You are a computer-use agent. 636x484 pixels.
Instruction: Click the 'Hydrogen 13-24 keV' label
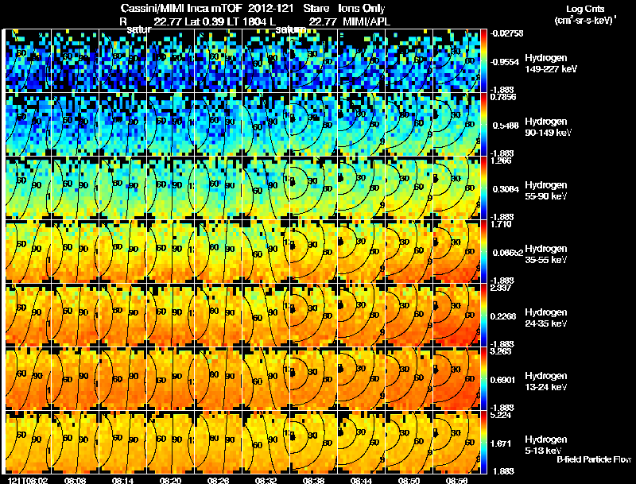point(546,381)
